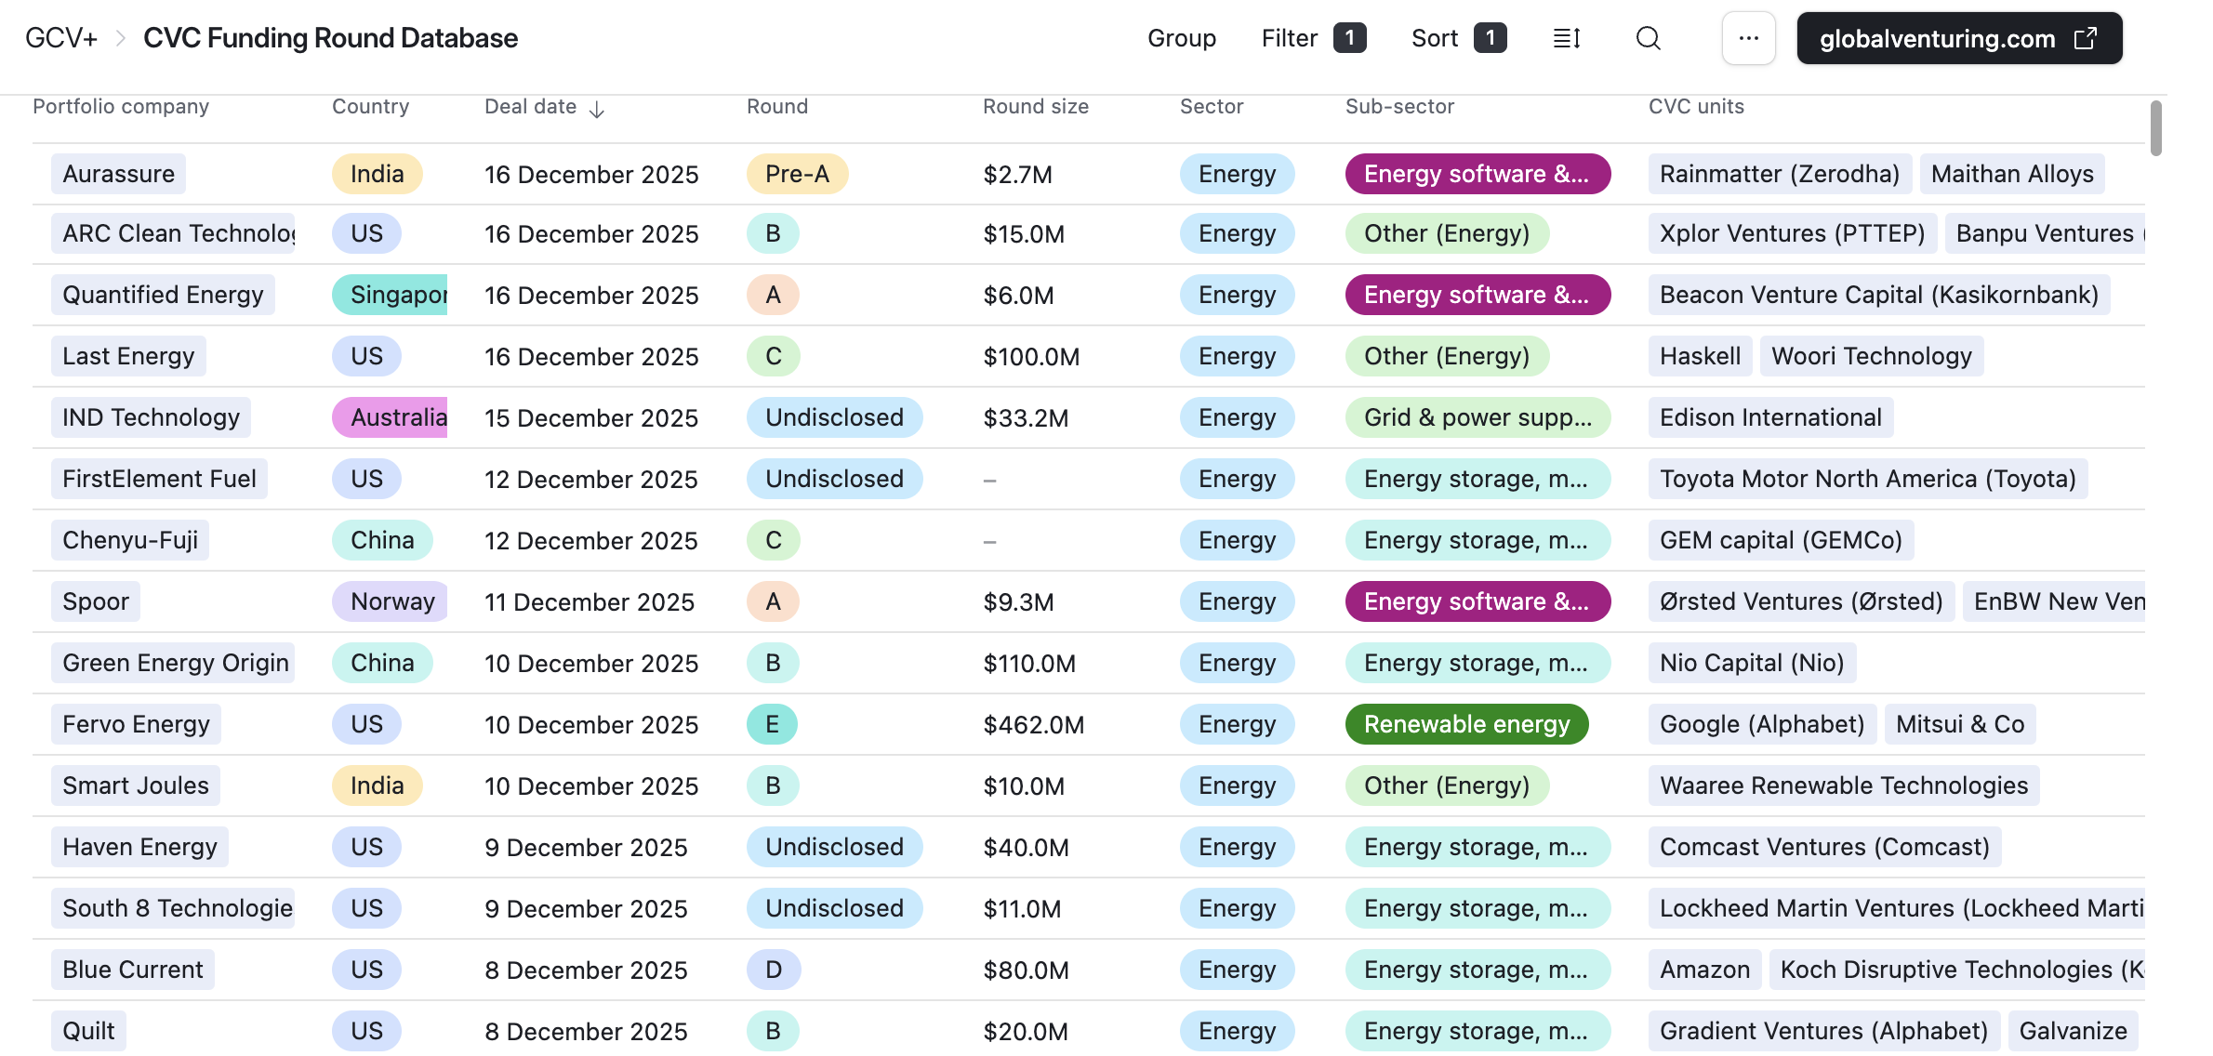Screen dimensions: 2213x1056
Task: Click the Round size column header
Action: [1035, 107]
